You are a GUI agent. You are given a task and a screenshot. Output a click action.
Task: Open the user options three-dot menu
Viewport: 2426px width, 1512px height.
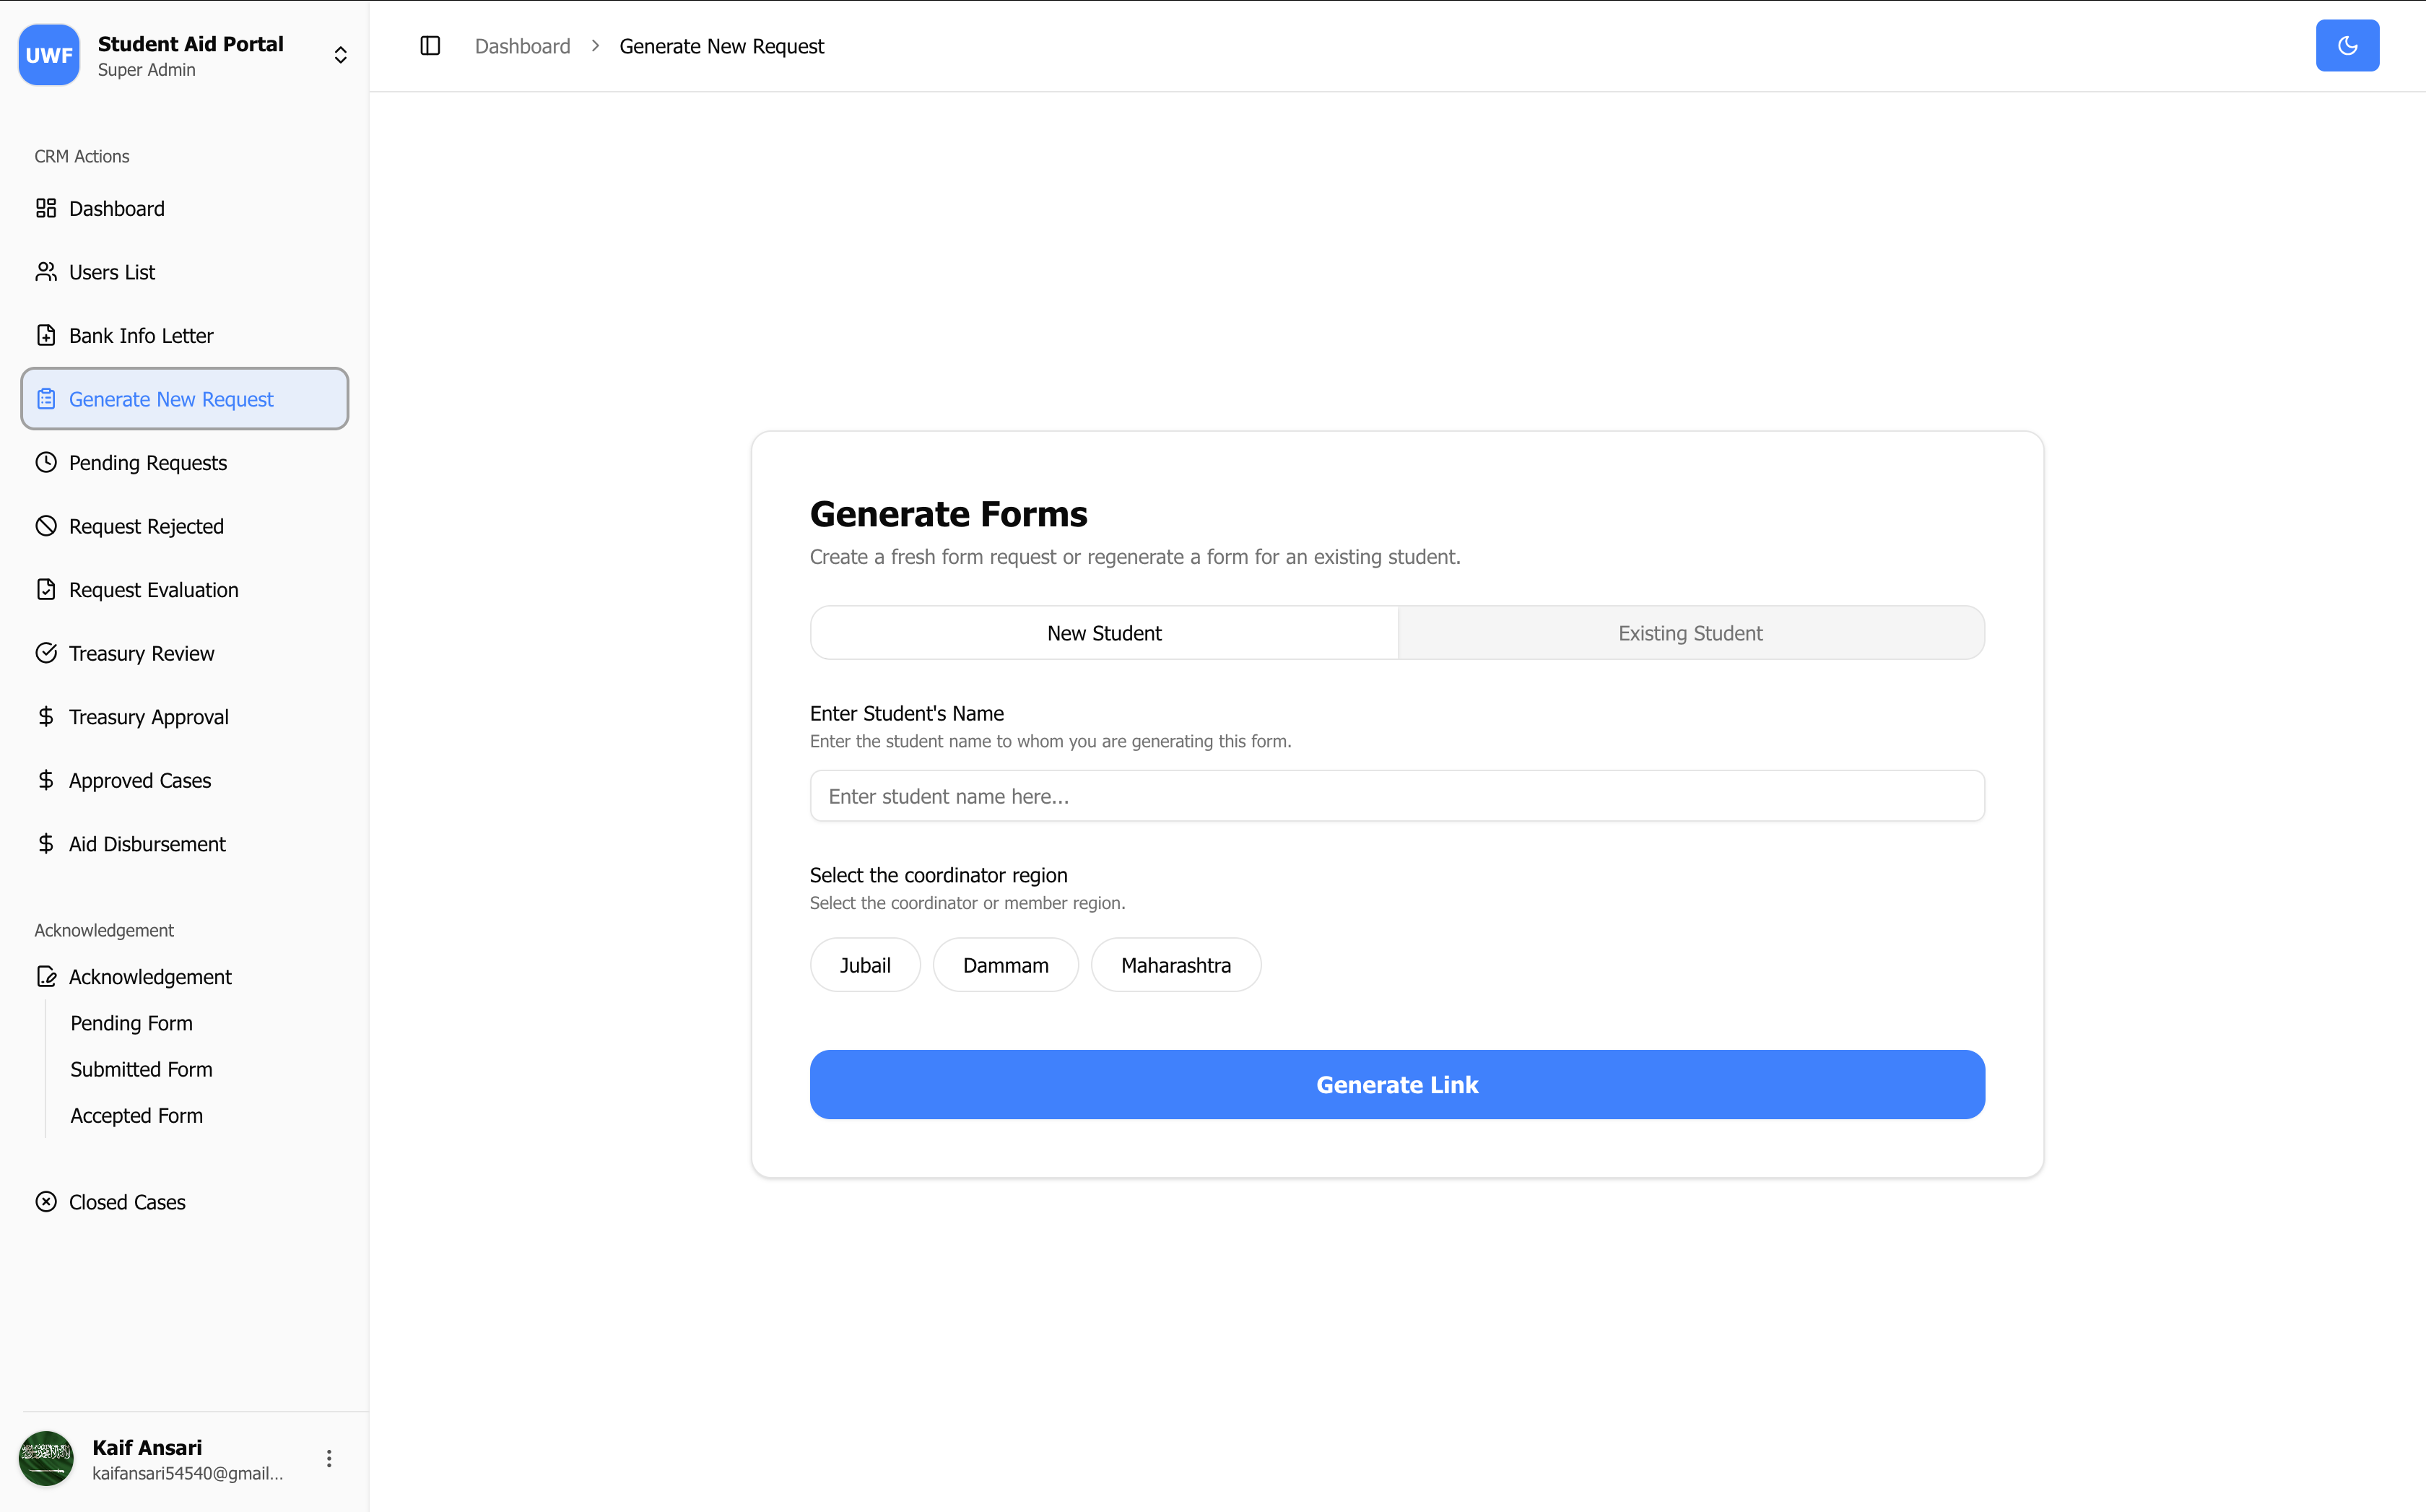pyautogui.click(x=329, y=1459)
